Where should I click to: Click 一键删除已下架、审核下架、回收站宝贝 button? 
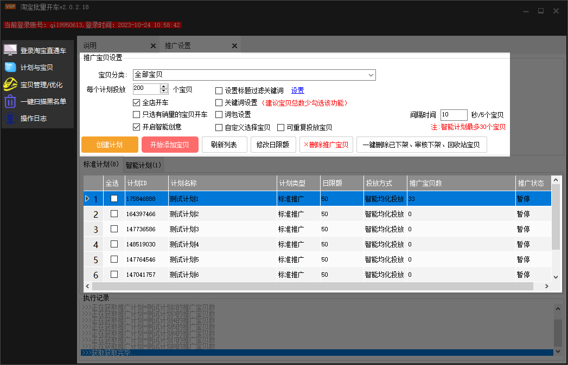pyautogui.click(x=422, y=145)
